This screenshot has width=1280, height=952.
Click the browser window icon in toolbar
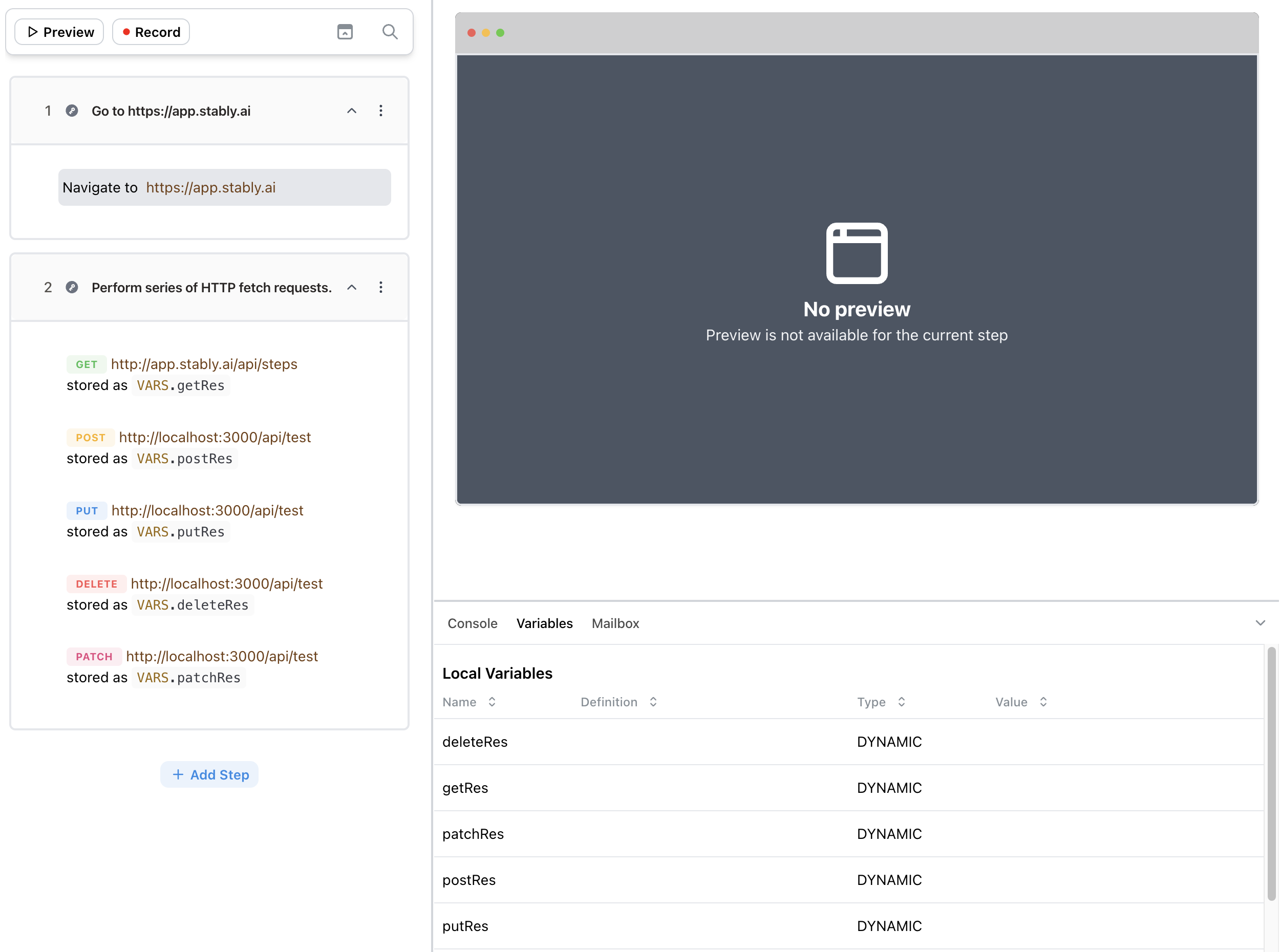click(x=345, y=32)
